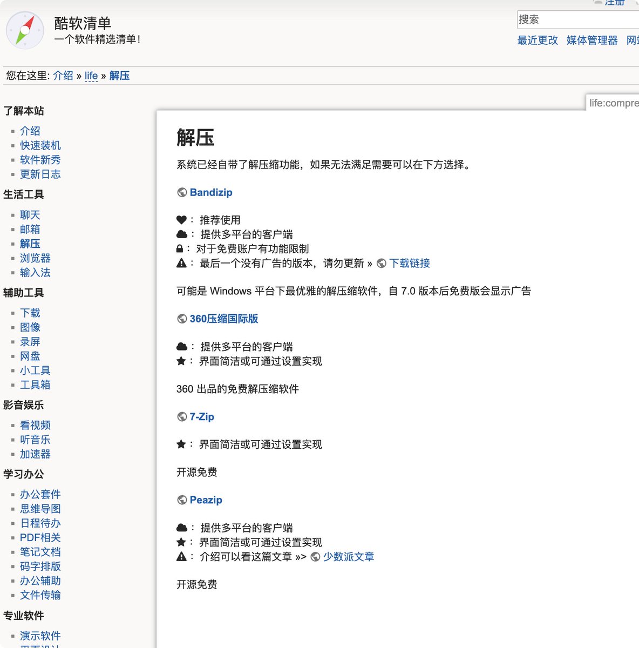Click star icon under 360压缩国际版
Viewport: 639px width, 648px height.
(x=181, y=361)
